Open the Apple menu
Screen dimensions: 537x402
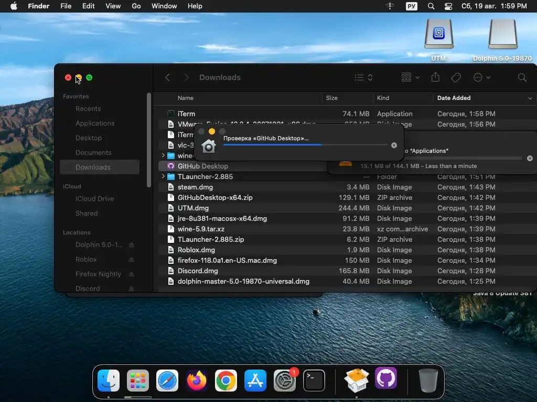click(14, 6)
